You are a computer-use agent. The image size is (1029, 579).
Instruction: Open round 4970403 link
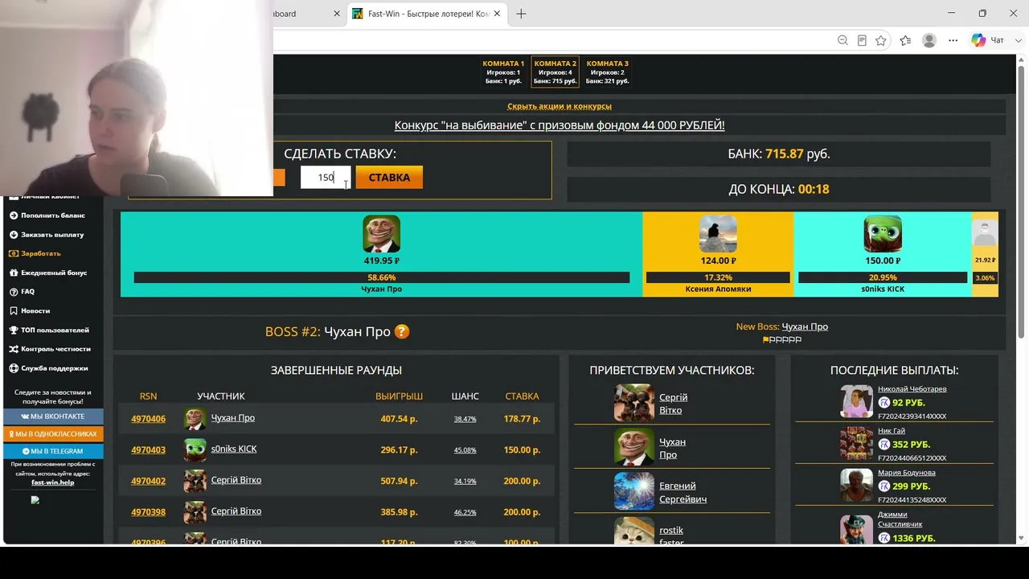pos(149,450)
